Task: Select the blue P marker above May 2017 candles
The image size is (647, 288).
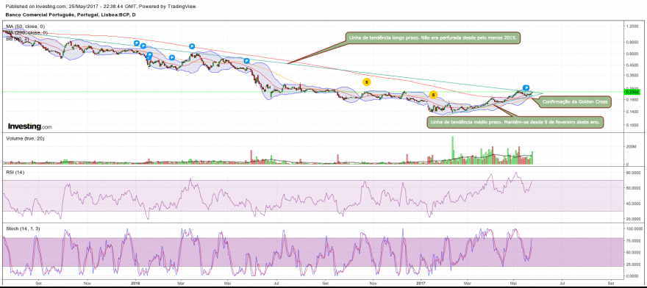Action: (526, 87)
